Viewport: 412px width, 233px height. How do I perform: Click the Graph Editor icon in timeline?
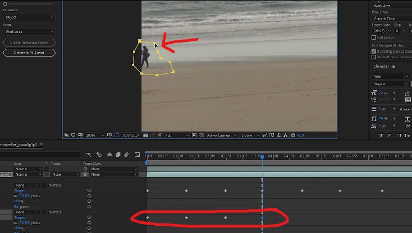click(138, 155)
